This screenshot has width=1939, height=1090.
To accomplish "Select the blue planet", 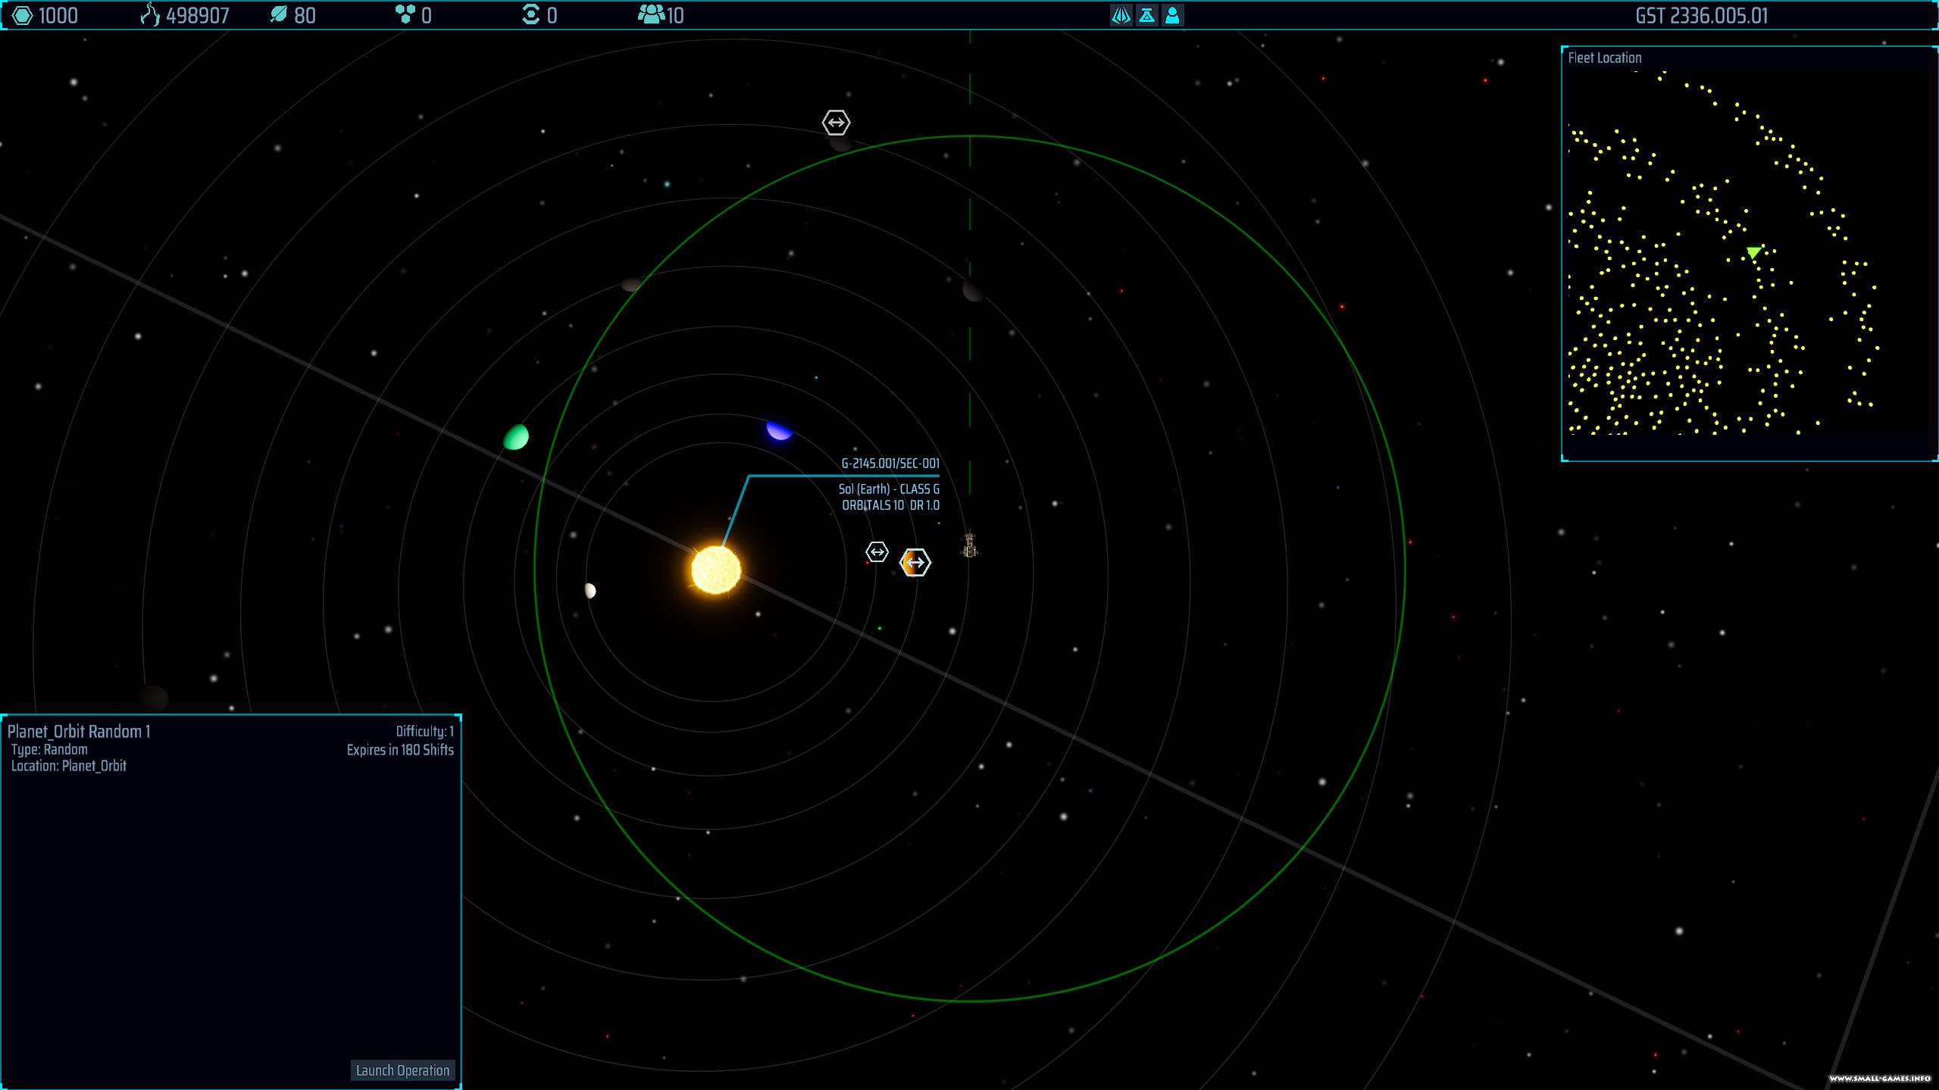I will point(779,430).
